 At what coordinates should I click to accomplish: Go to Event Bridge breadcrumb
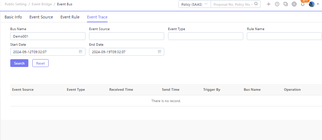point(42,4)
